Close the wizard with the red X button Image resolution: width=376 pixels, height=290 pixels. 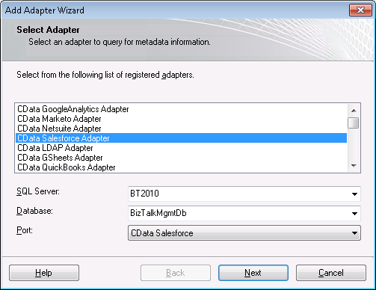tap(360, 10)
